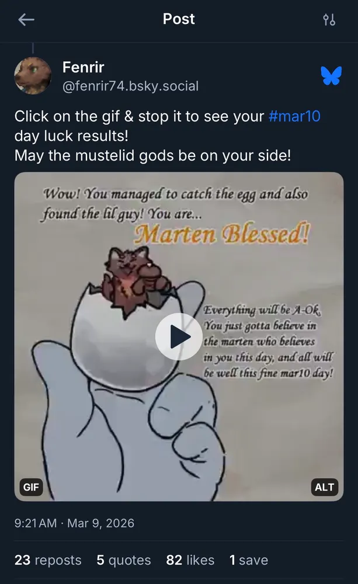This screenshot has width=358, height=584.
Task: Tap the Post header title
Action: [179, 19]
